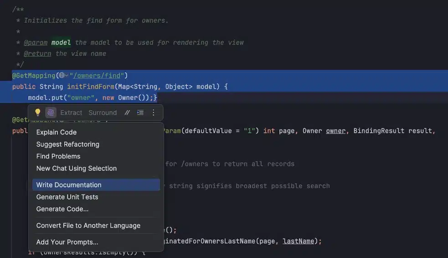The image size is (448, 258).
Task: Open the three-dot more options menu
Action: [154, 113]
